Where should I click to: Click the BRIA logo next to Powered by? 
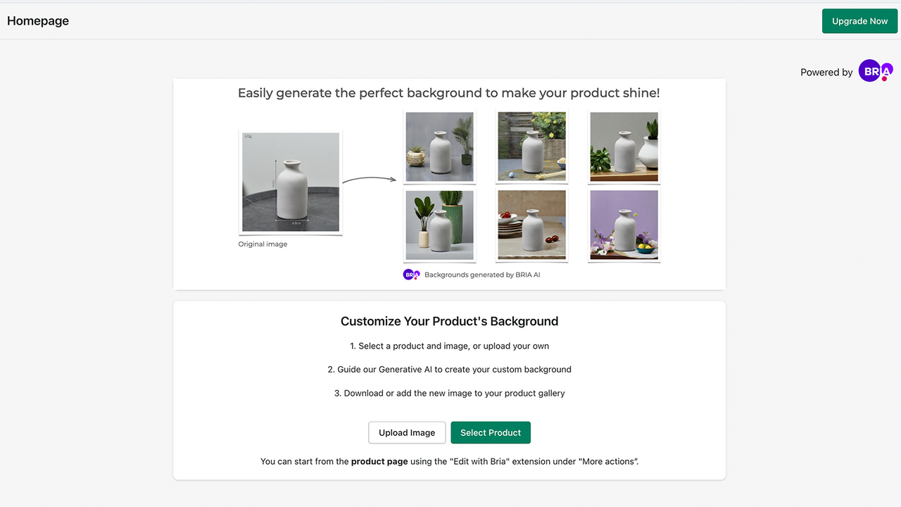click(875, 70)
